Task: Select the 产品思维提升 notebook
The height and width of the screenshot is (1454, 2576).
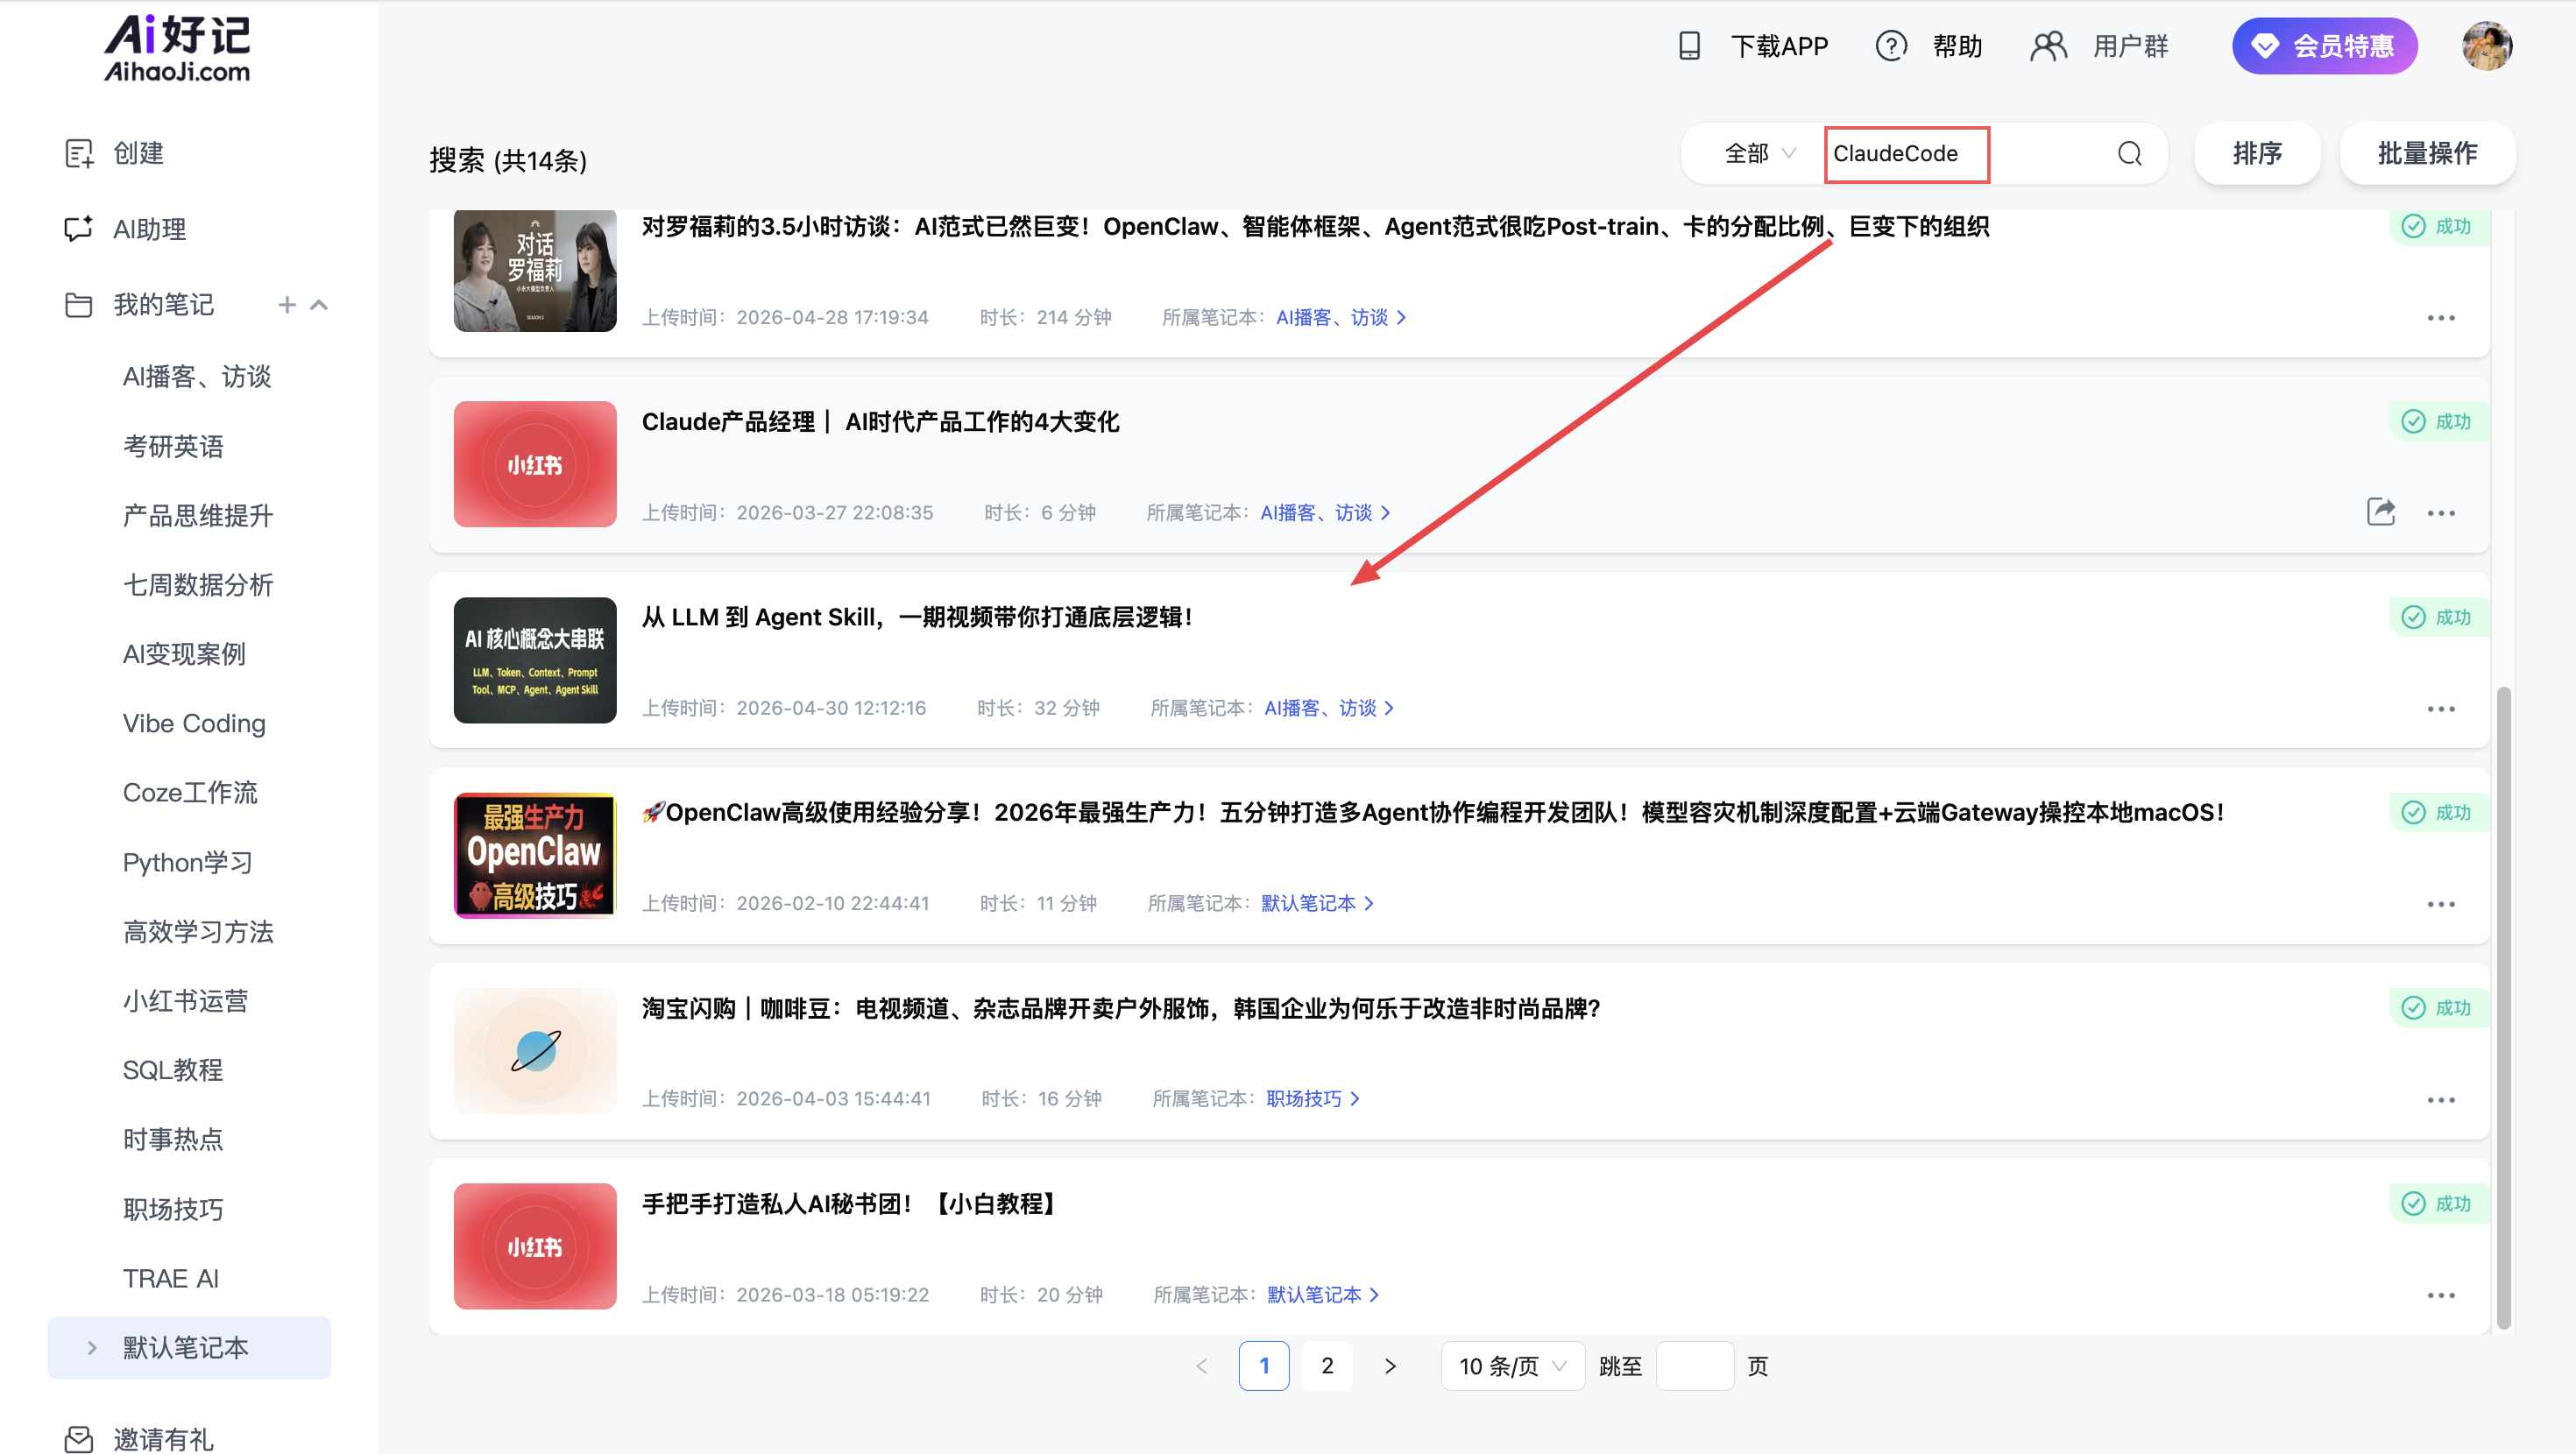Action: [197, 515]
